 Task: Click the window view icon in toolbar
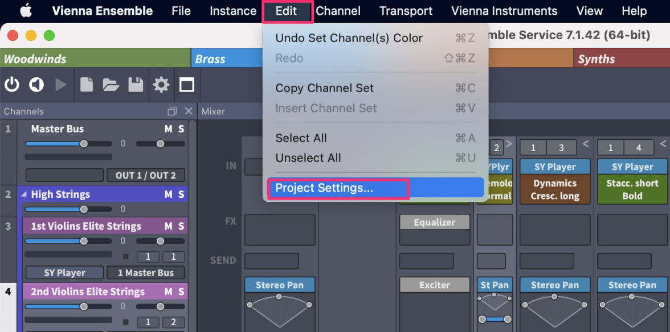click(187, 85)
